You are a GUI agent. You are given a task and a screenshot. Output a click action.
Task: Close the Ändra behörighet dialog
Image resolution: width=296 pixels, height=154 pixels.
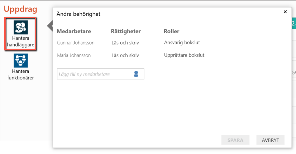point(285,12)
